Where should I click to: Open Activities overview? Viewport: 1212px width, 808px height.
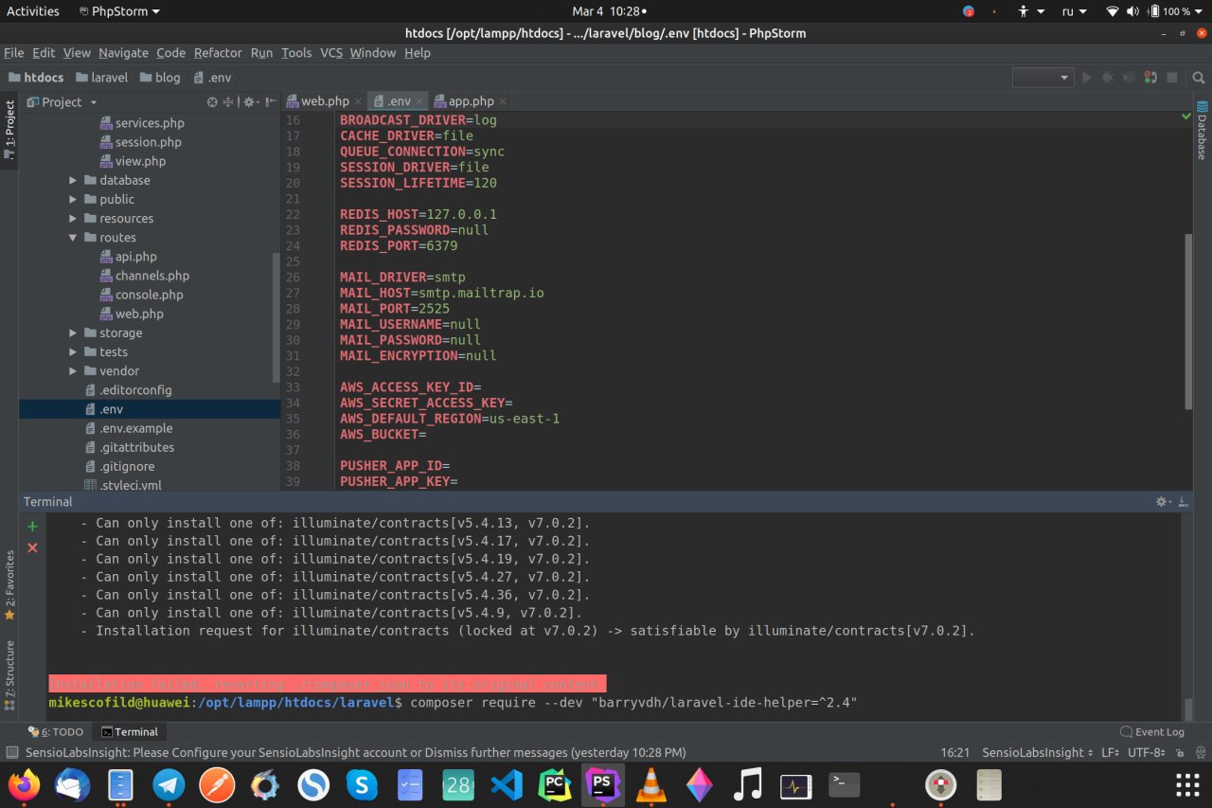pos(33,11)
